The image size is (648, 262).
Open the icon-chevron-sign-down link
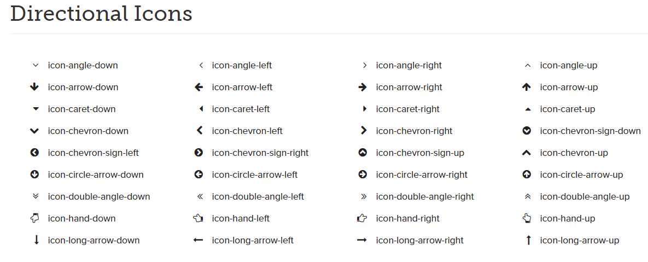tap(590, 131)
